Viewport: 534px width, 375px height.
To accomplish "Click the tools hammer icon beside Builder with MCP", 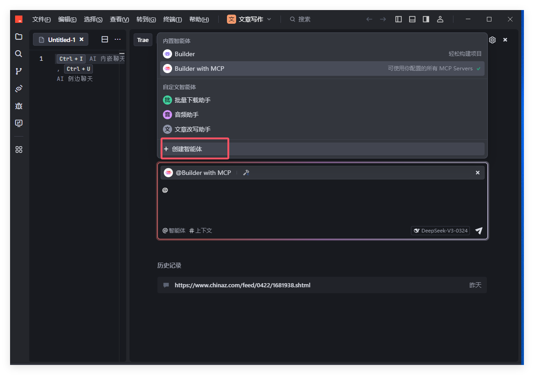I will pyautogui.click(x=246, y=173).
